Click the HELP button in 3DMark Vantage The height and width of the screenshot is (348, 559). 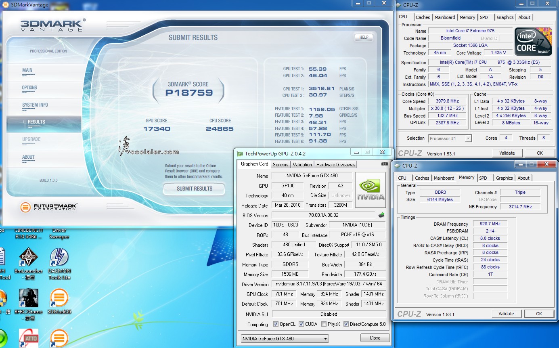(364, 37)
